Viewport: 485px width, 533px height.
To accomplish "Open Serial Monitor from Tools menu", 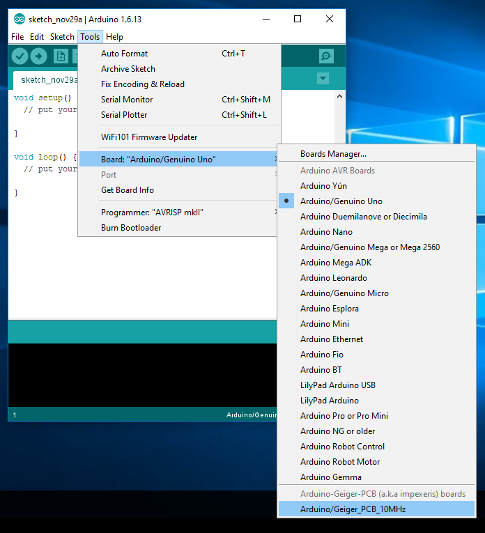I will coord(178,99).
